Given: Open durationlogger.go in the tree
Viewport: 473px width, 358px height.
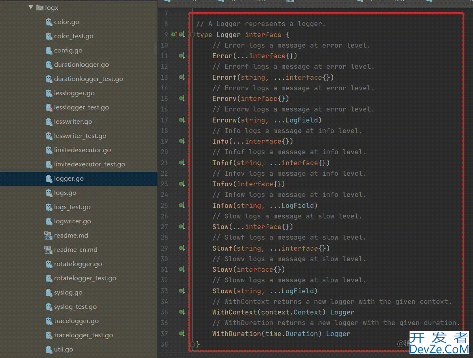Looking at the screenshot, I should point(81,65).
